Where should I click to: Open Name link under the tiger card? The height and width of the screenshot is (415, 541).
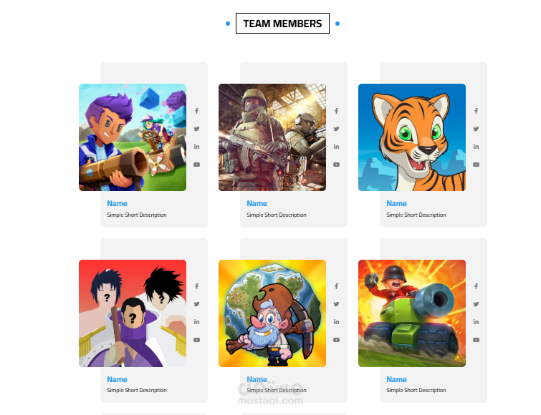coord(396,203)
